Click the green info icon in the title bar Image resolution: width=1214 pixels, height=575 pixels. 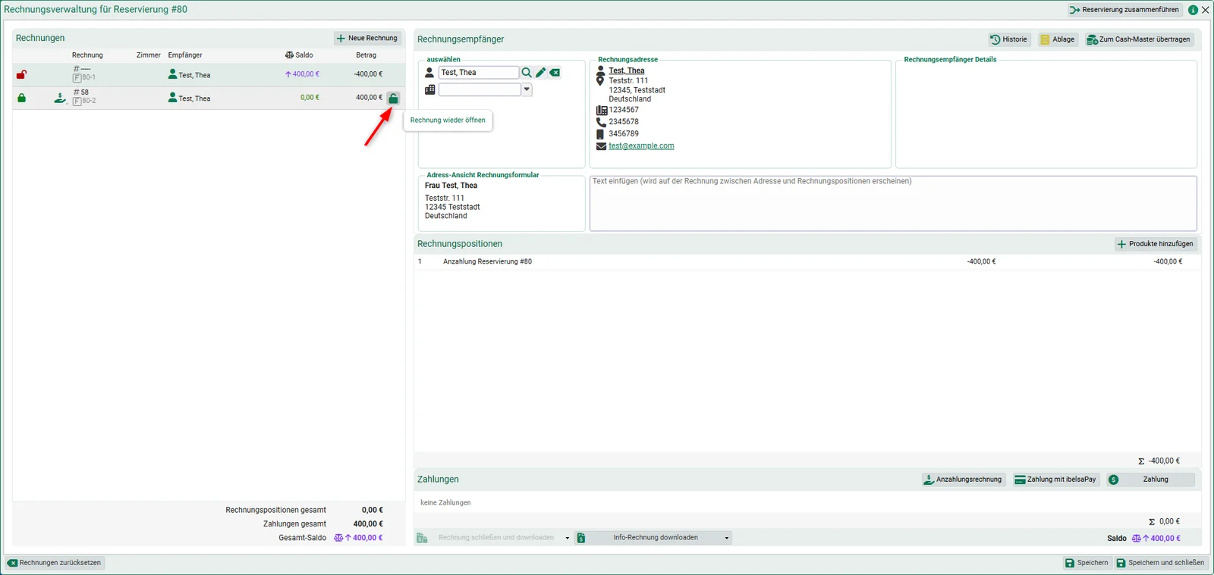coord(1193,10)
